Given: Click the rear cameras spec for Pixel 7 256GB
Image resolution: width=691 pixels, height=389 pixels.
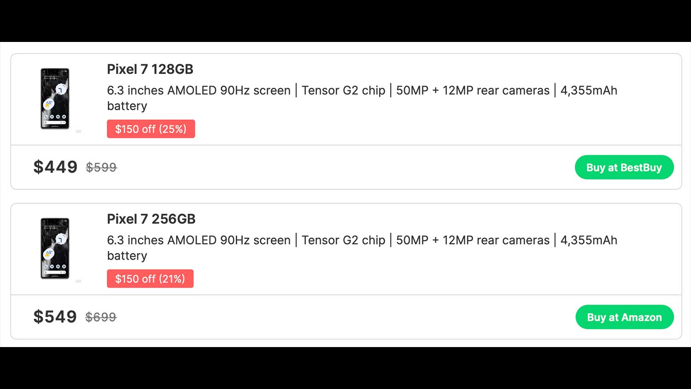Looking at the screenshot, I should coord(473,240).
